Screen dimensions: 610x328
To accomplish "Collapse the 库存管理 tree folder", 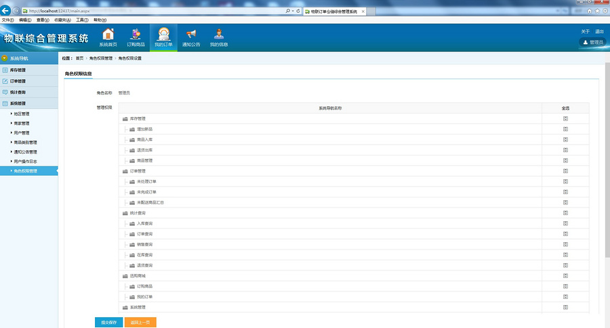I will [125, 119].
